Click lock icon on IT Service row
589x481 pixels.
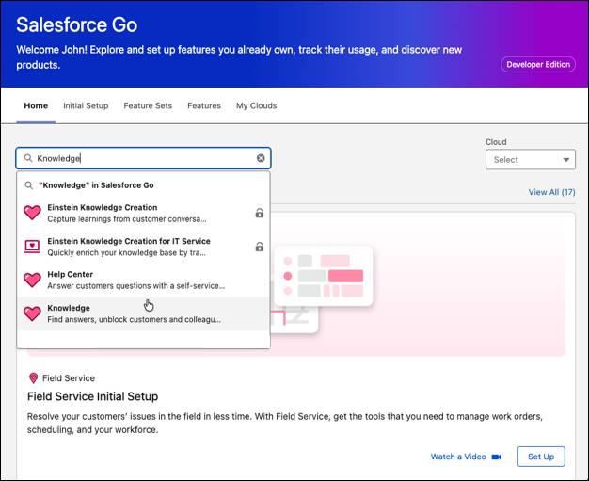coord(259,247)
